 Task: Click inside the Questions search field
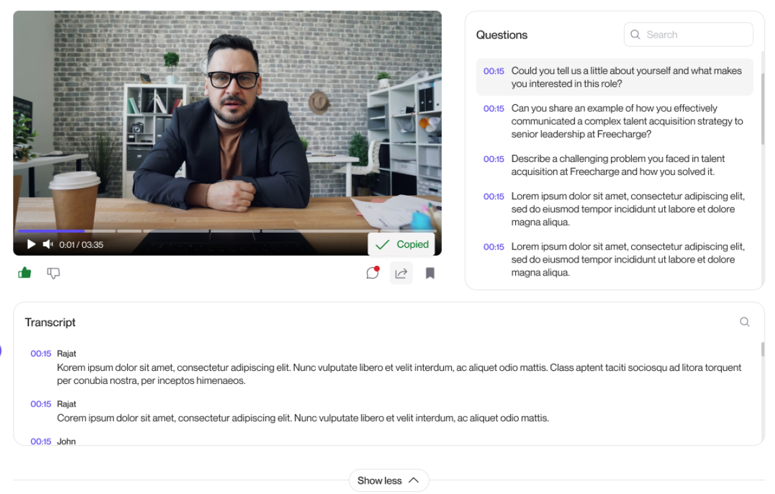coord(689,34)
